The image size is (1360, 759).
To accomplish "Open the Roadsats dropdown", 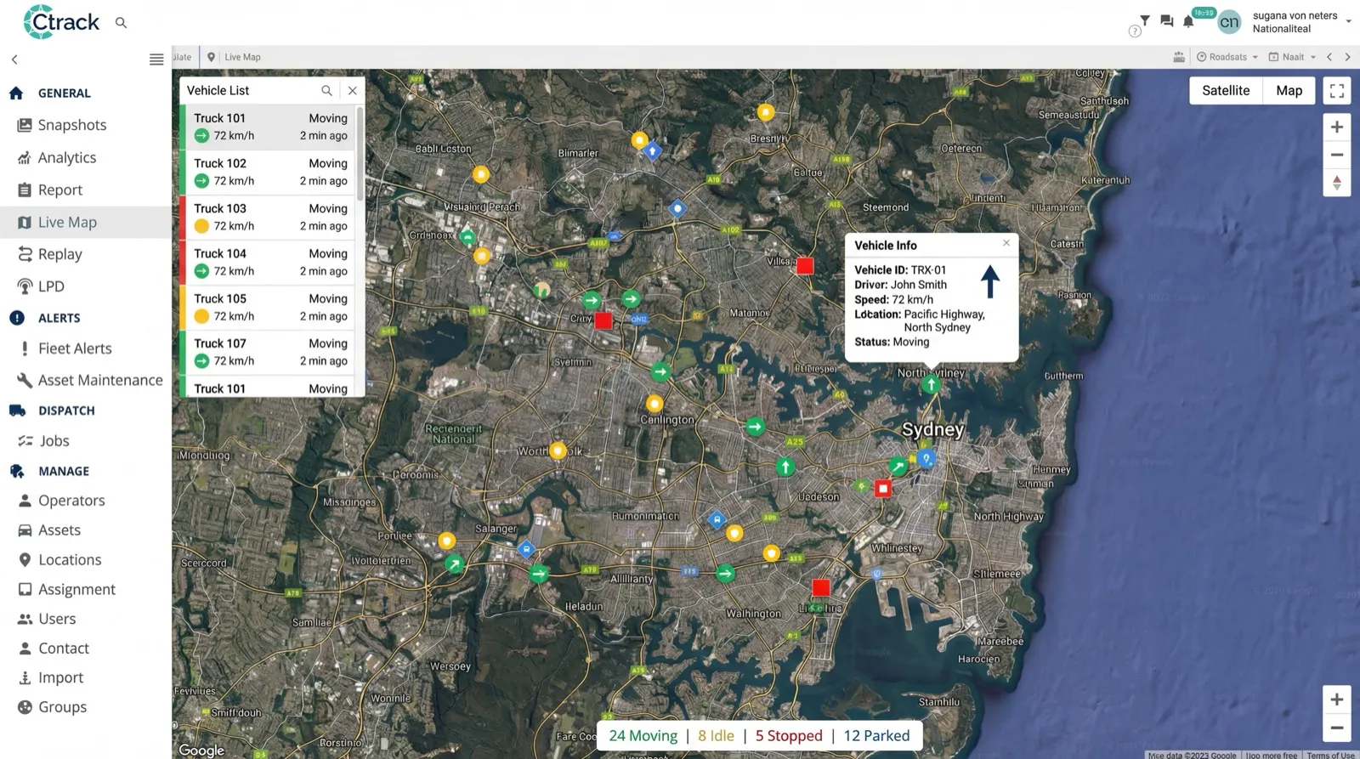I will click(x=1227, y=57).
